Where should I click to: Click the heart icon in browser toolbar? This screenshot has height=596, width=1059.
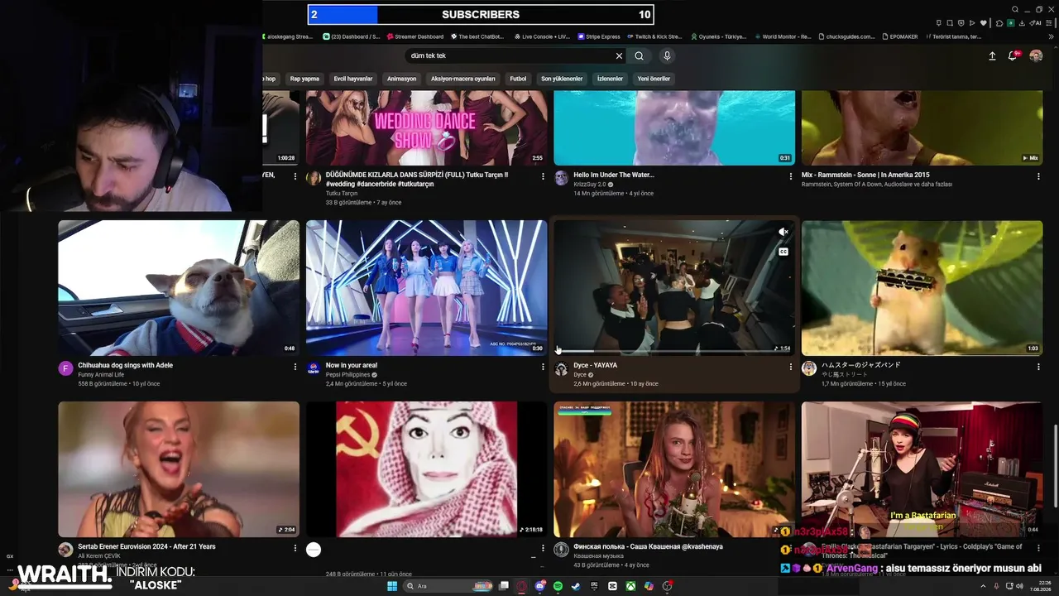(x=983, y=23)
